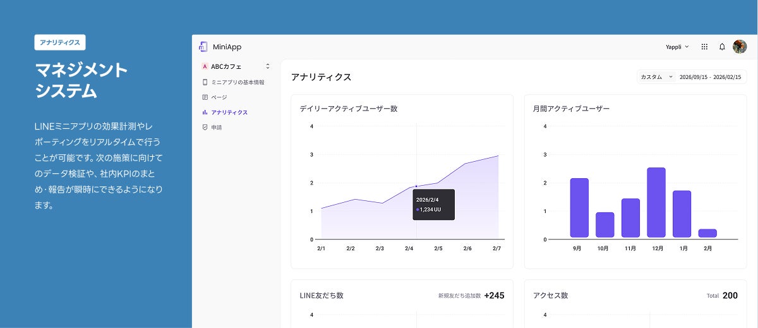Click the MiniApp logo icon
The height and width of the screenshot is (328, 758).
[203, 46]
